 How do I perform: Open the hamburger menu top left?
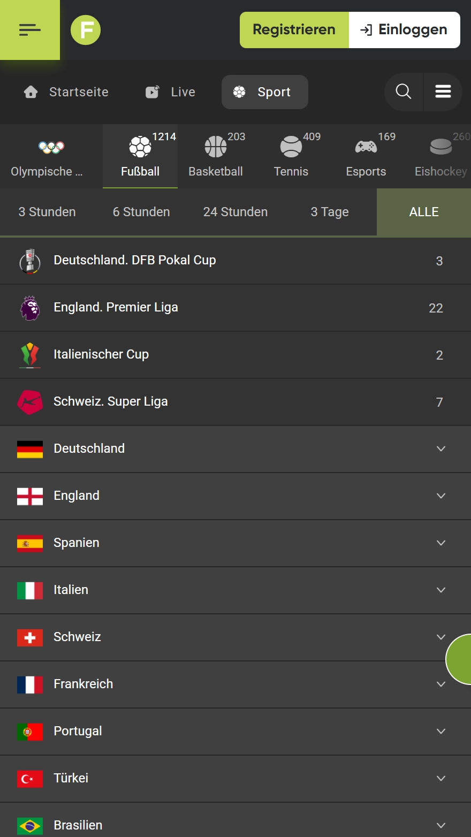30,30
